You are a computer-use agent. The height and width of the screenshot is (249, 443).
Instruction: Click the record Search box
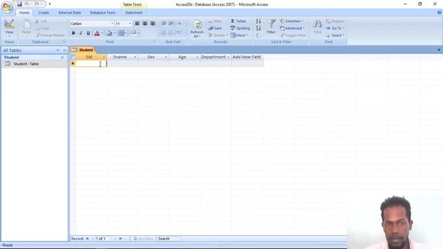click(168, 239)
